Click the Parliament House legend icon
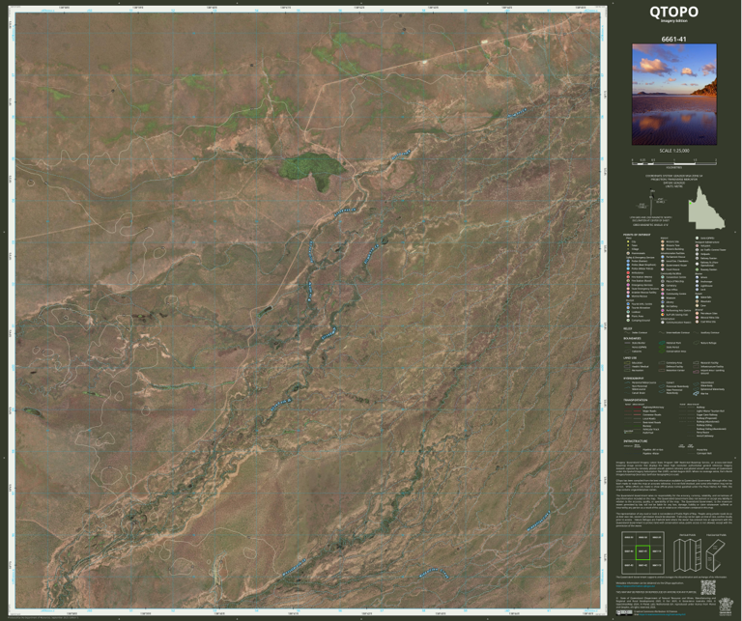742x621 pixels. point(663,257)
